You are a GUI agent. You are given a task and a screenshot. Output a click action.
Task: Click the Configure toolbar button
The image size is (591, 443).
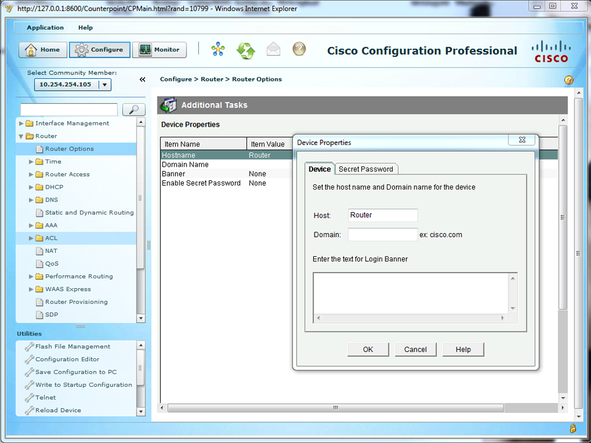(100, 50)
